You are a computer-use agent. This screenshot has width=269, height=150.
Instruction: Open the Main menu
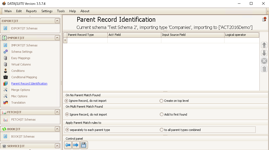8,11
